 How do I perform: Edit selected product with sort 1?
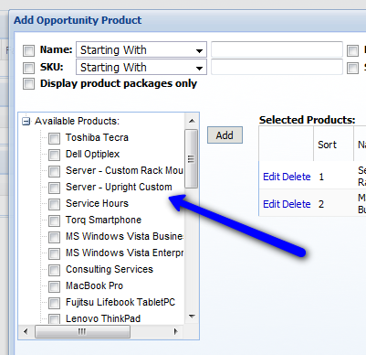click(270, 177)
